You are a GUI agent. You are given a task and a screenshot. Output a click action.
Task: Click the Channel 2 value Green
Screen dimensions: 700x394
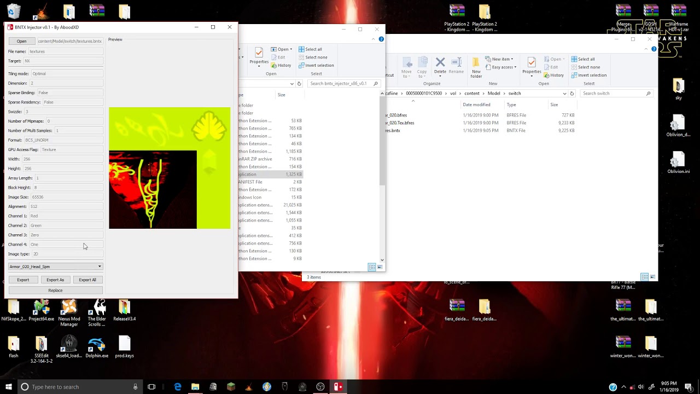66,225
